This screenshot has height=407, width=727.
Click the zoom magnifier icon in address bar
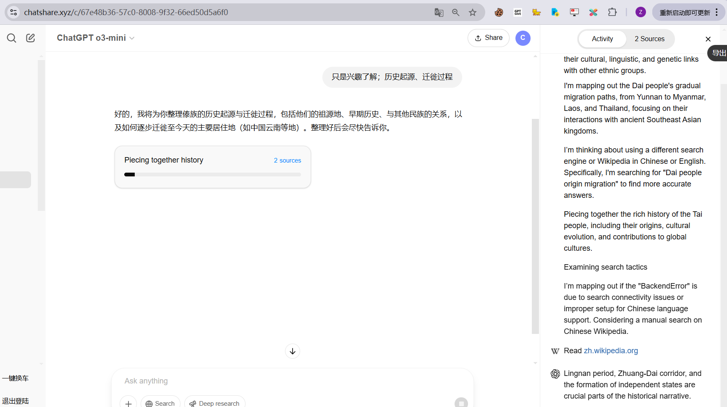click(x=456, y=13)
